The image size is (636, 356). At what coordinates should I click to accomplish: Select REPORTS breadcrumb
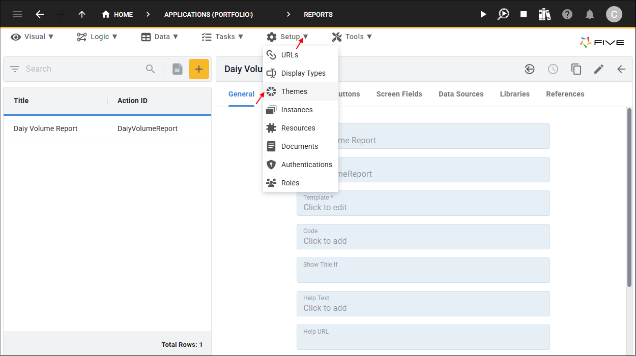318,14
